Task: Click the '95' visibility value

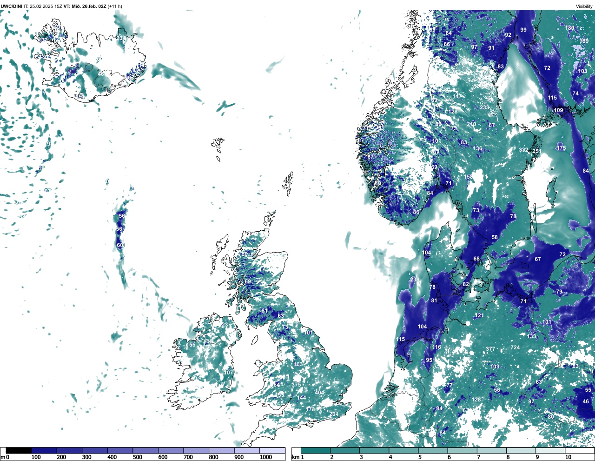Action: coord(429,360)
